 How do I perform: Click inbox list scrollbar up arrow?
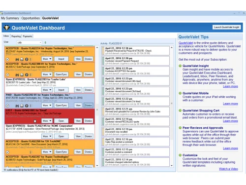pos(97,47)
